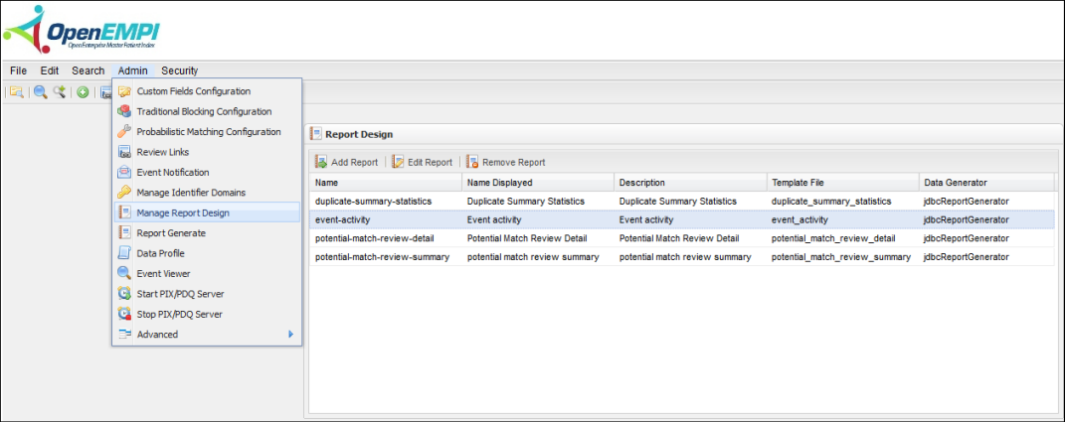Open Data Profile from menu
The image size is (1065, 422).
tap(207, 253)
